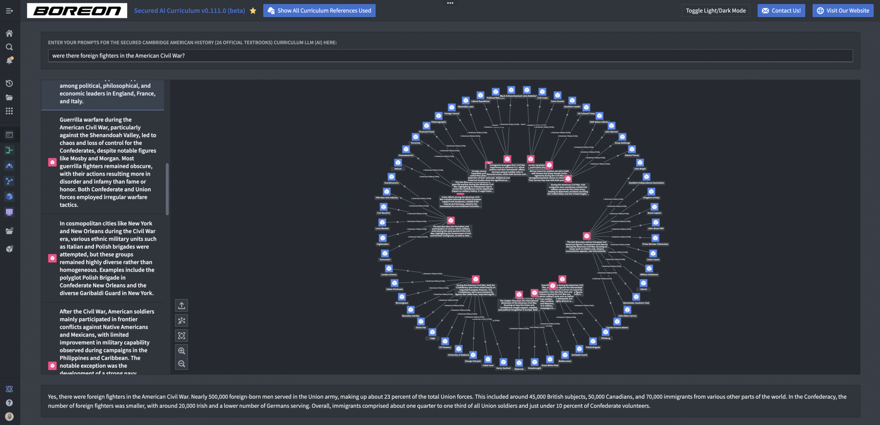This screenshot has width=880, height=425.
Task: Click the apps grid sidebar icon
Action: (9, 111)
